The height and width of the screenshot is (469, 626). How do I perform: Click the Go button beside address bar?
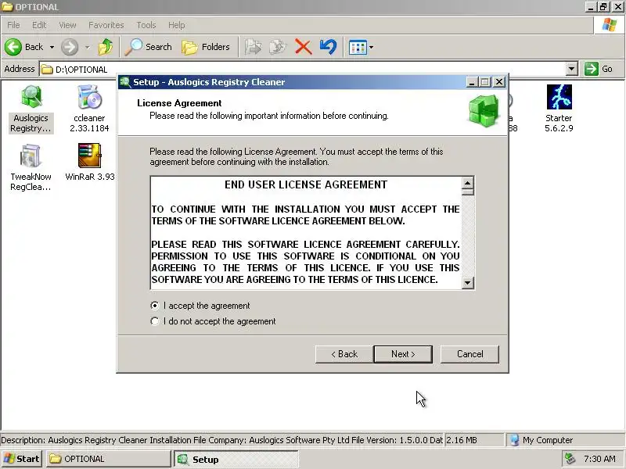(599, 69)
